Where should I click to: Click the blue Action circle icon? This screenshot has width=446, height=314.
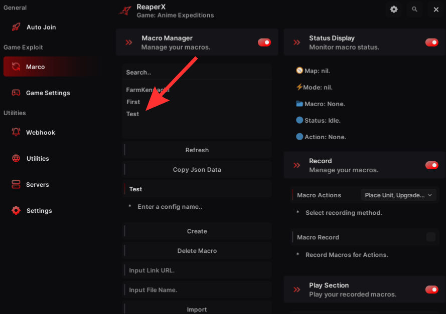(299, 137)
